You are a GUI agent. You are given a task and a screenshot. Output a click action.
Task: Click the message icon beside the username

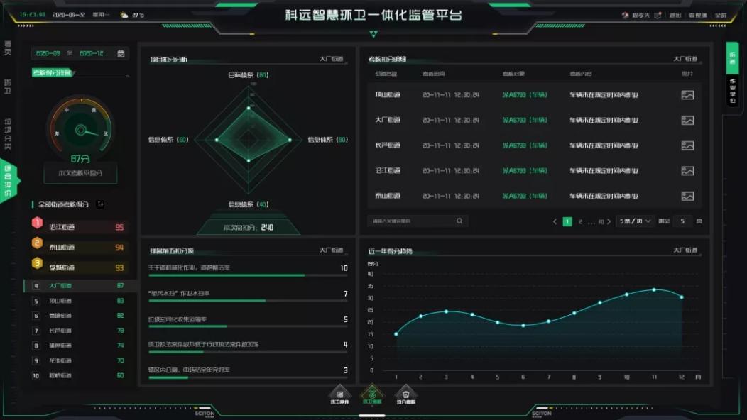click(658, 15)
